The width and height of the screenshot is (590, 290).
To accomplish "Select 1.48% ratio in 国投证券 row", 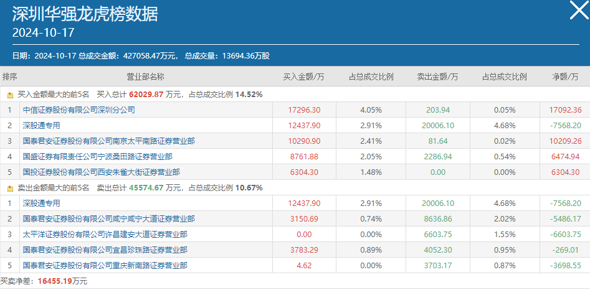I will click(x=371, y=172).
